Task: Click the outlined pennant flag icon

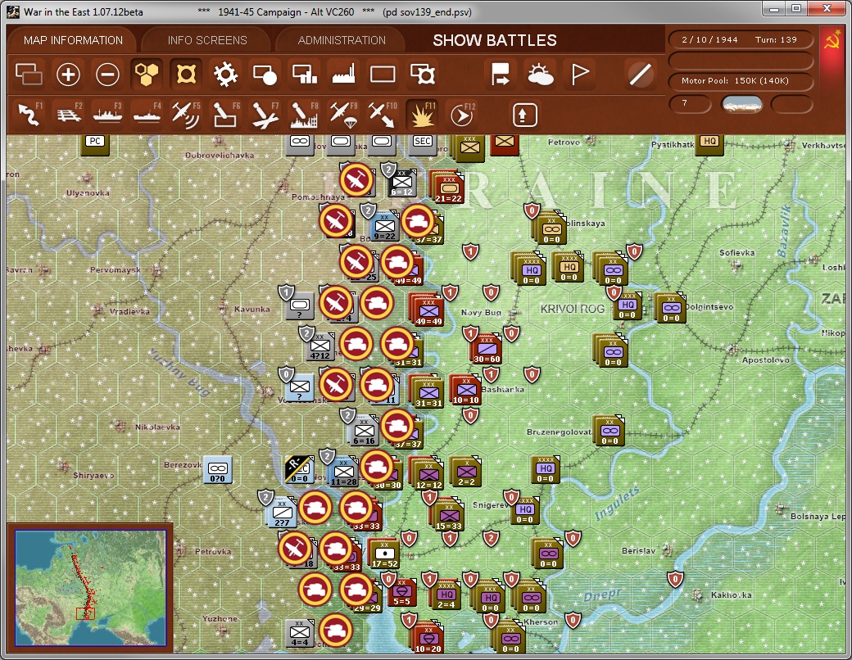Action: tap(580, 75)
